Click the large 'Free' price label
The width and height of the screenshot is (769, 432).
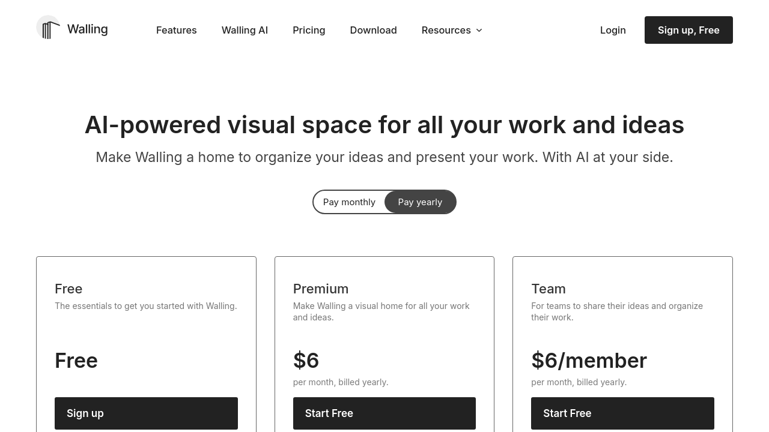tap(76, 361)
